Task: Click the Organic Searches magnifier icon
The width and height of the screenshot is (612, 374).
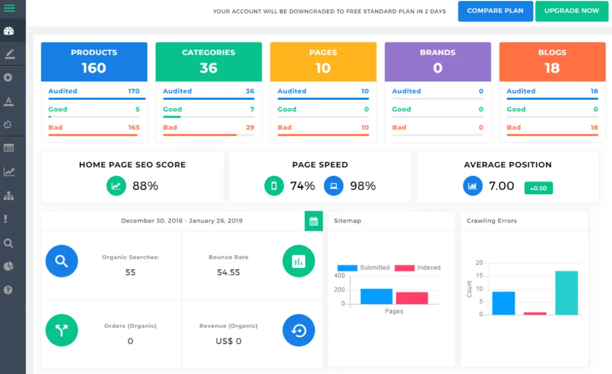Action: pyautogui.click(x=62, y=261)
